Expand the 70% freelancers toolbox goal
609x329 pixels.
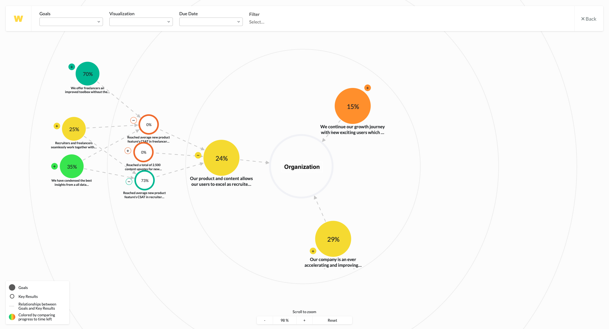click(x=72, y=67)
